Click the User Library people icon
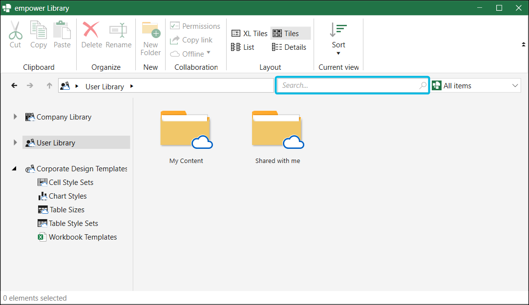Viewport: 529px width, 305px height. (x=30, y=143)
